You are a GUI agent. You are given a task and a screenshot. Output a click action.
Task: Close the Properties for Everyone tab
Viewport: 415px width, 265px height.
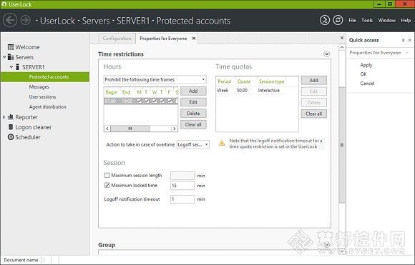coord(194,39)
